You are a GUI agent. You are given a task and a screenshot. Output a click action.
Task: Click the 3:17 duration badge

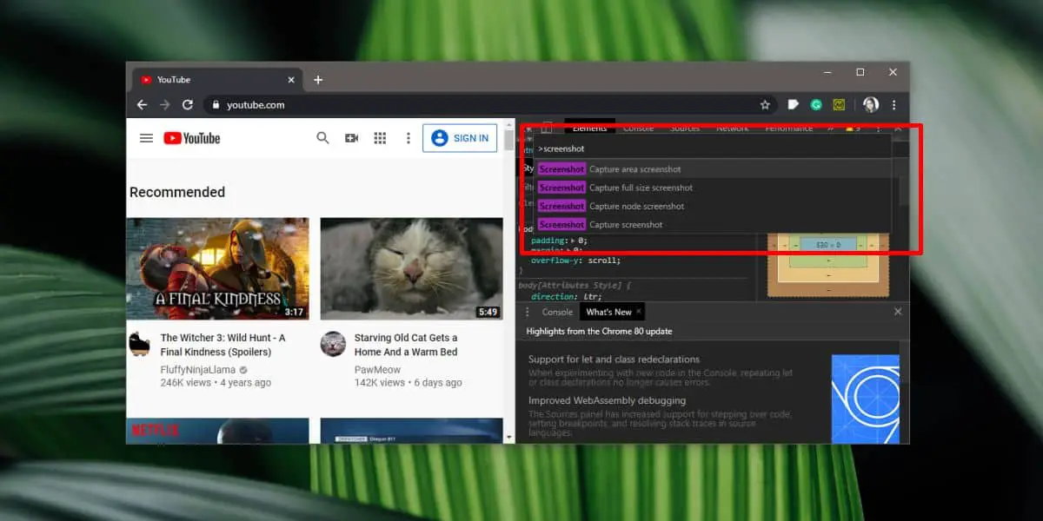294,311
